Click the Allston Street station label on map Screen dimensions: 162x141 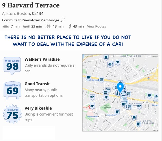pos(111,115)
